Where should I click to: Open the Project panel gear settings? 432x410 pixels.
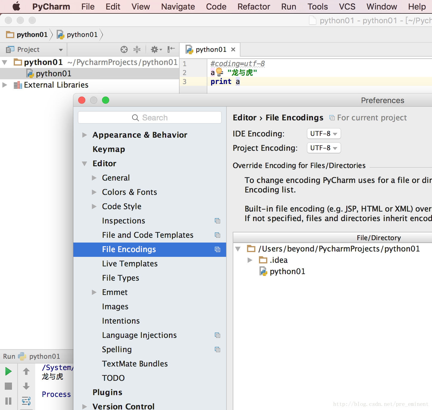[x=156, y=49]
